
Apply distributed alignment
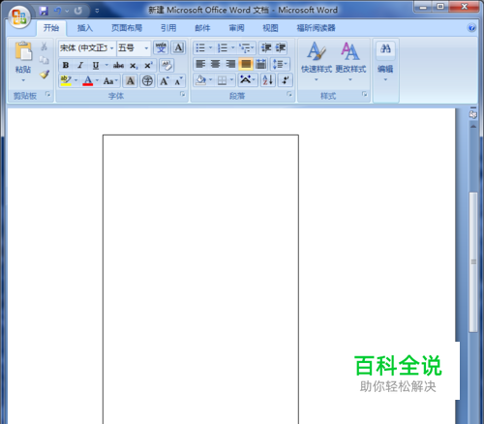click(x=260, y=64)
